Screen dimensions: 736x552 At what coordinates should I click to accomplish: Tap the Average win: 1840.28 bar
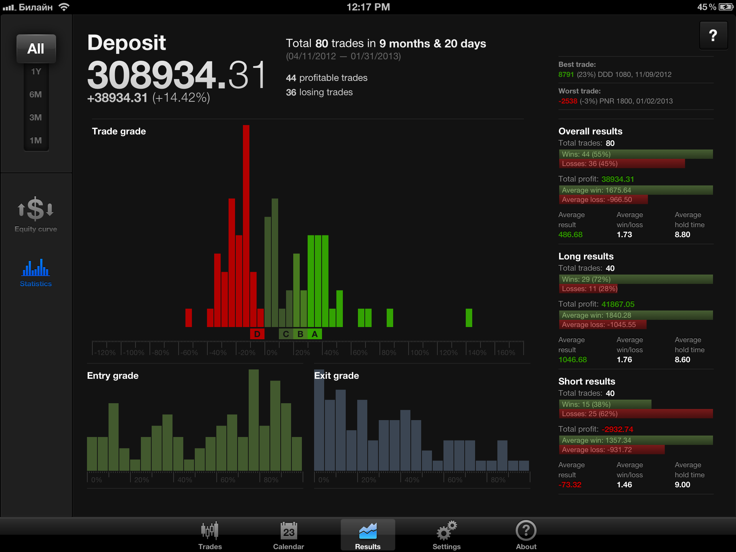(x=636, y=315)
